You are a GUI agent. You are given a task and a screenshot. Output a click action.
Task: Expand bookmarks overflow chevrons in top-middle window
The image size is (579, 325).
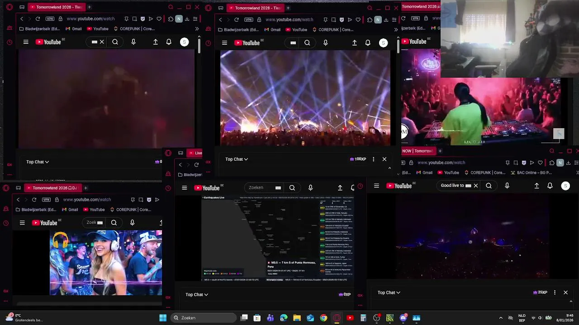click(x=396, y=30)
